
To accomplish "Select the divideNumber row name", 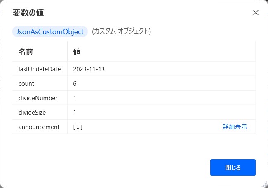I will click(38, 98).
